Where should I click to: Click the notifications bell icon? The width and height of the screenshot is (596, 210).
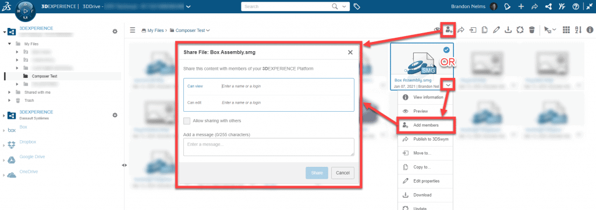[507, 6]
